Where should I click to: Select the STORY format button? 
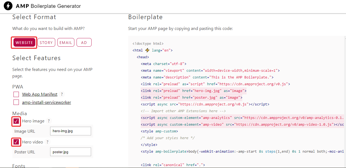click(46, 43)
